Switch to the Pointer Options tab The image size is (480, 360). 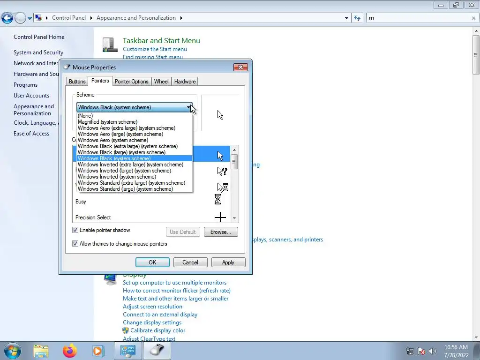(131, 82)
